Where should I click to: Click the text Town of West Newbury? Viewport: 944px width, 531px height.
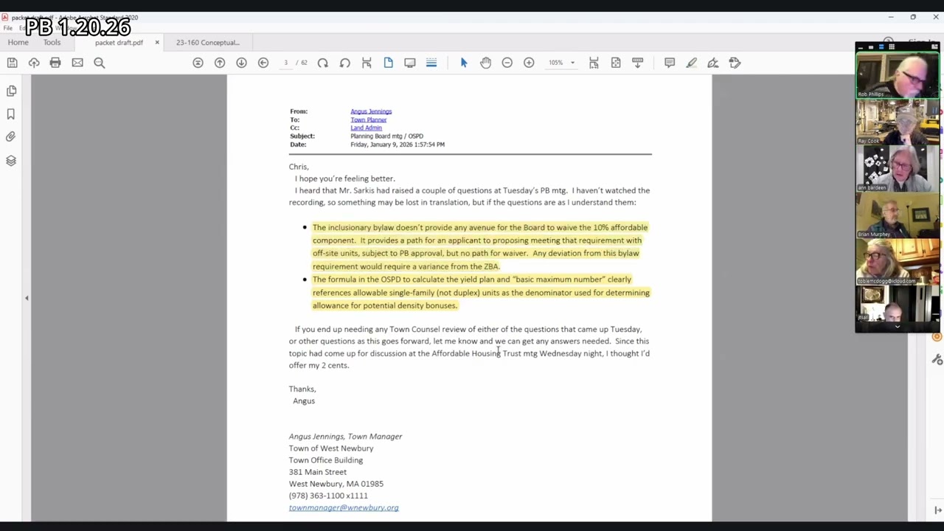pos(331,448)
